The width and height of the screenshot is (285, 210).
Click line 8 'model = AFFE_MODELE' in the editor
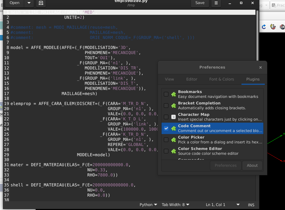(71, 48)
